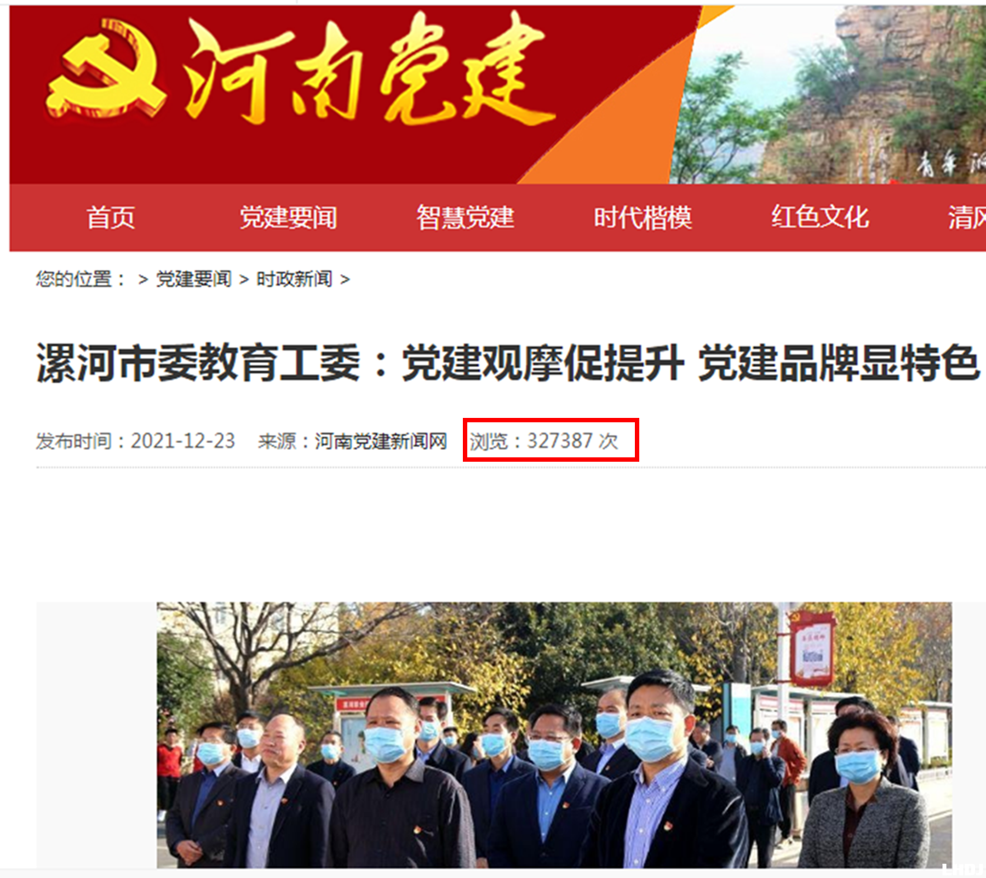Go to the 时代楷模 section
986x878 pixels.
643,217
